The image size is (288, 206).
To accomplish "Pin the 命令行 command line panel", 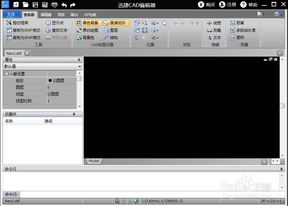I will 281,169.
